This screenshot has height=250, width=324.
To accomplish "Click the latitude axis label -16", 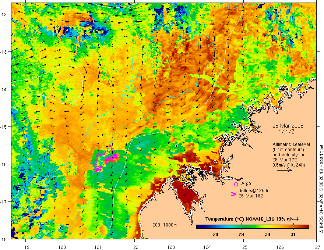I will 4,164.
